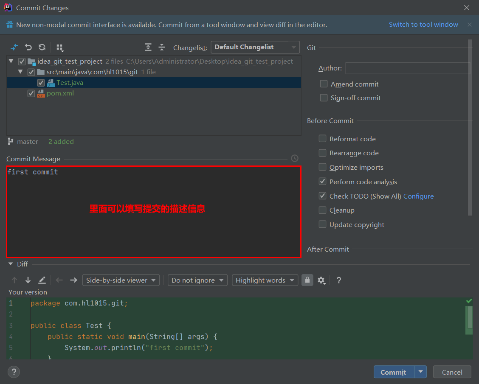Uncheck the src\main\java folder checkbox
The image size is (479, 384).
(x=31, y=72)
